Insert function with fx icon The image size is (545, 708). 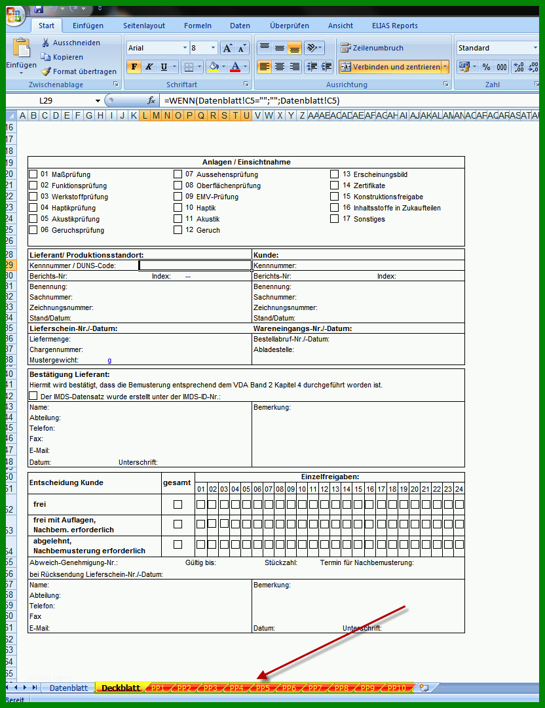151,100
